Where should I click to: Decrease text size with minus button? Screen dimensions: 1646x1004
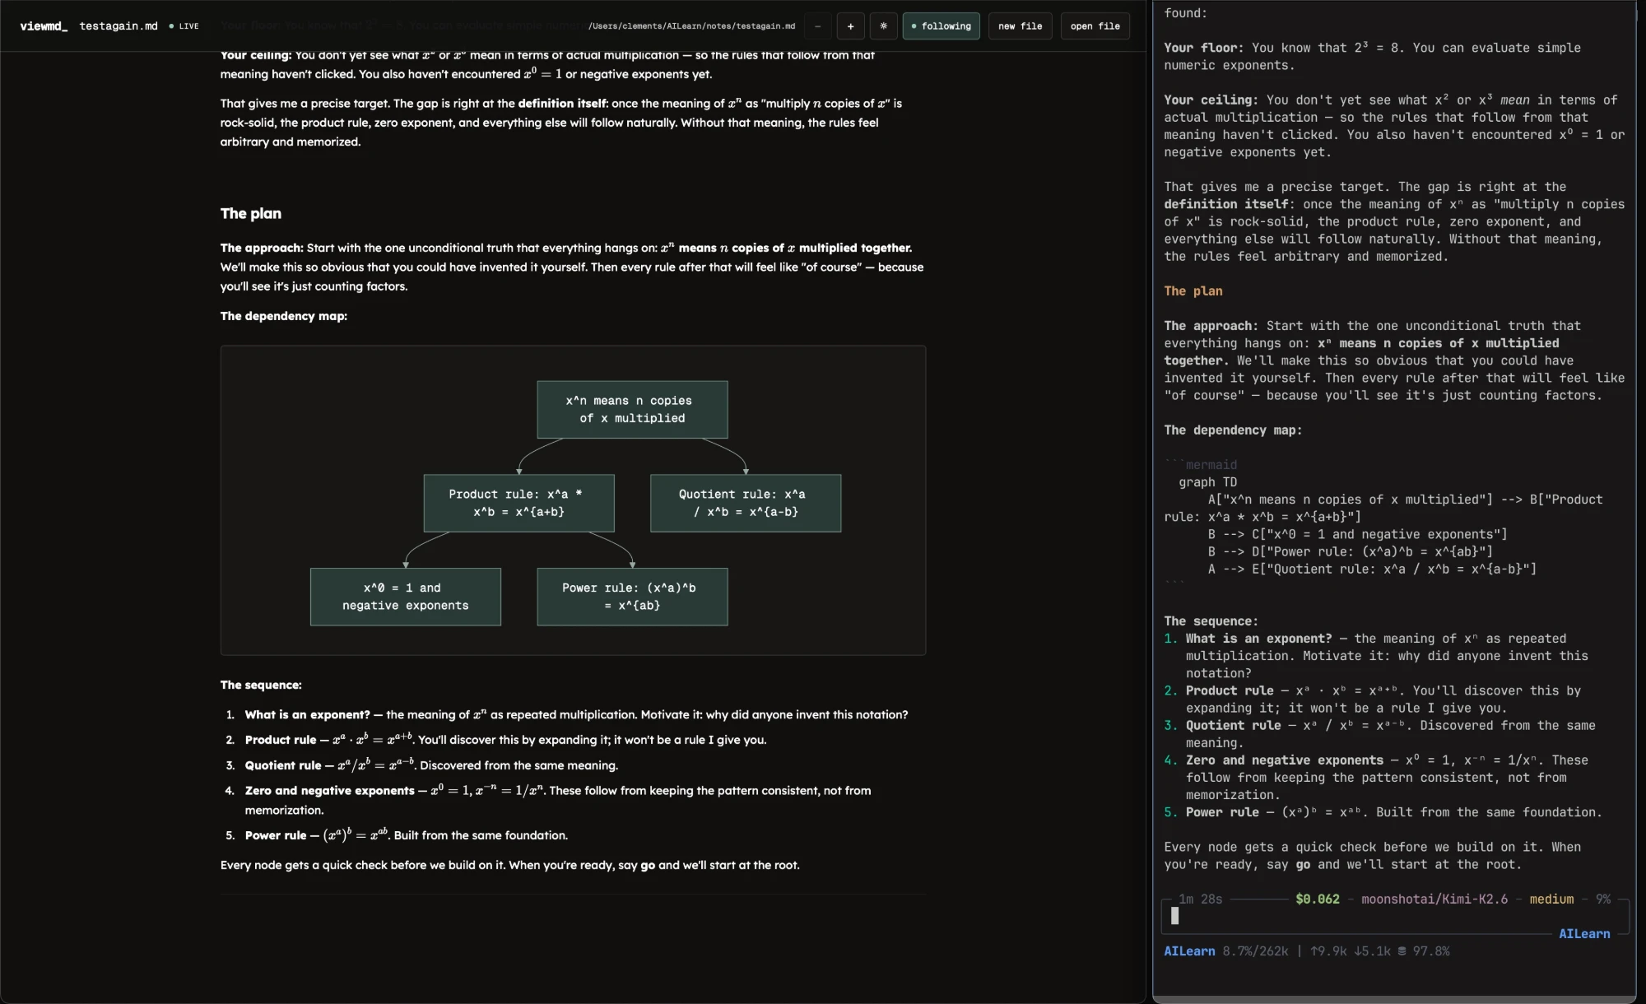[x=817, y=26]
